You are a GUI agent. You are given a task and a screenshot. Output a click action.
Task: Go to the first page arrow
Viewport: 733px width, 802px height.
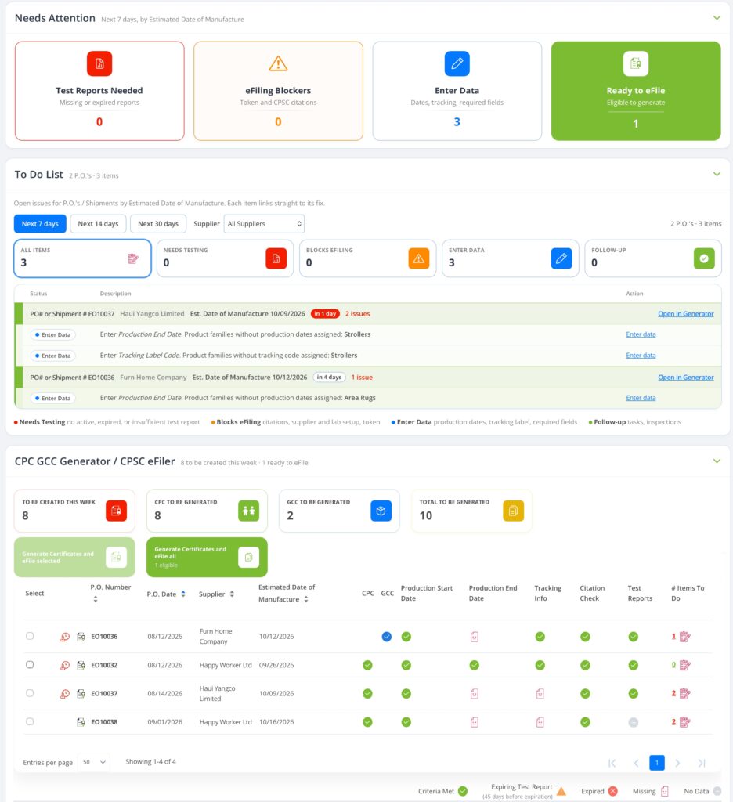tap(612, 764)
